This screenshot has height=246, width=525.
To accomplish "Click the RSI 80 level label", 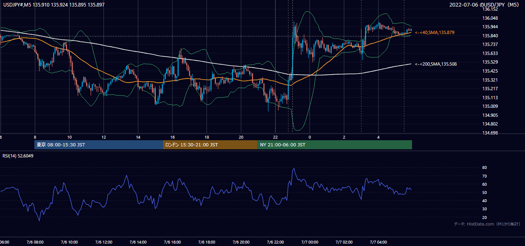I will point(484,168).
